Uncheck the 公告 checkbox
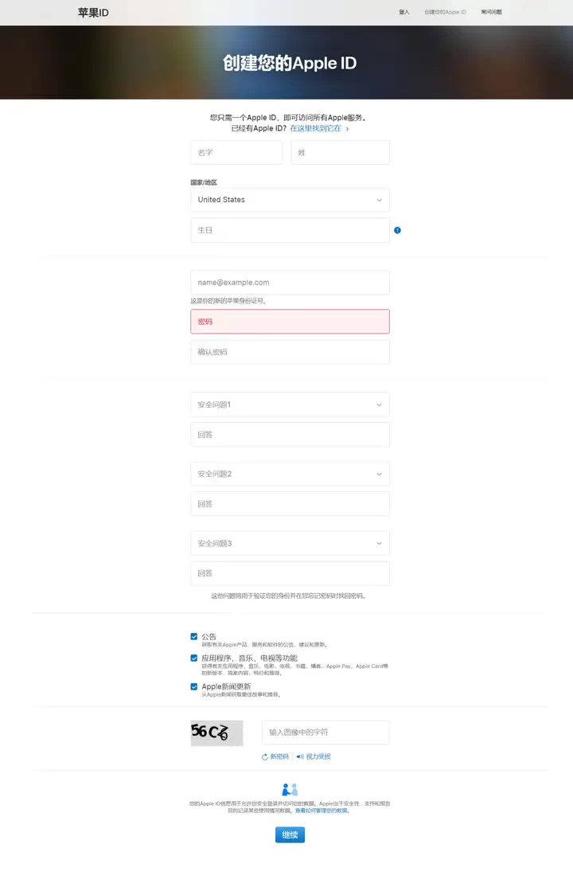The image size is (573, 883). [x=194, y=636]
